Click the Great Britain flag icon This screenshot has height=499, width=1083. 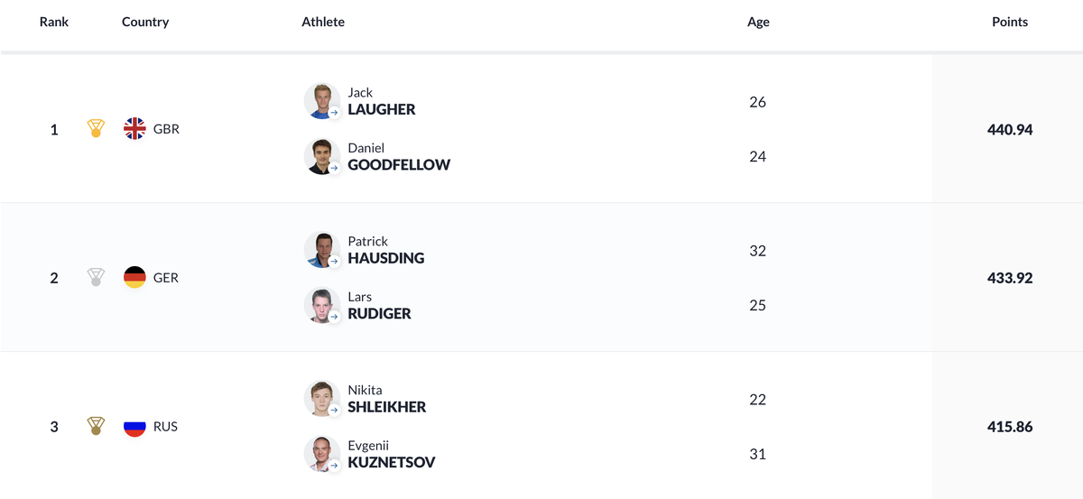pyautogui.click(x=134, y=129)
